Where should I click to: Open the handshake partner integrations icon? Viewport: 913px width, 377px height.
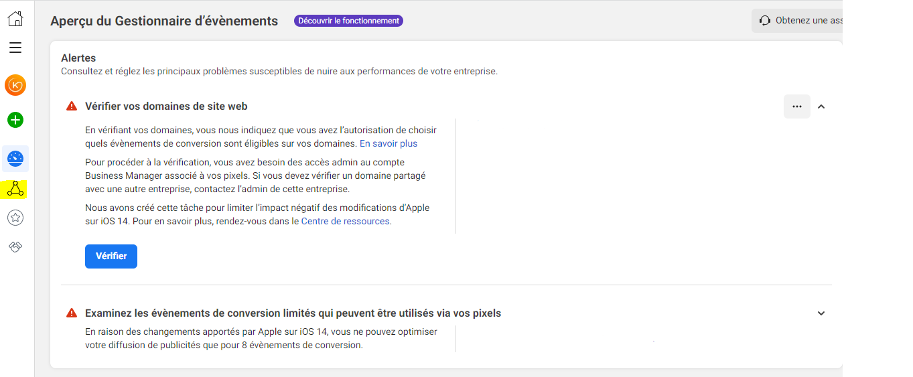tap(15, 247)
